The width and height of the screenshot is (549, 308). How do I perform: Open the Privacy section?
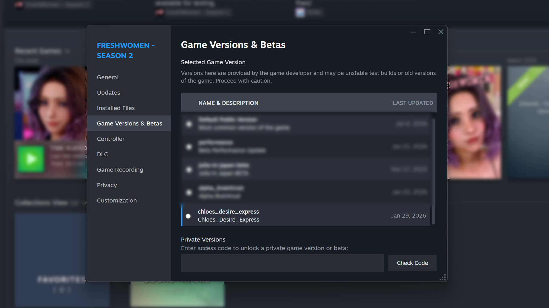(107, 185)
